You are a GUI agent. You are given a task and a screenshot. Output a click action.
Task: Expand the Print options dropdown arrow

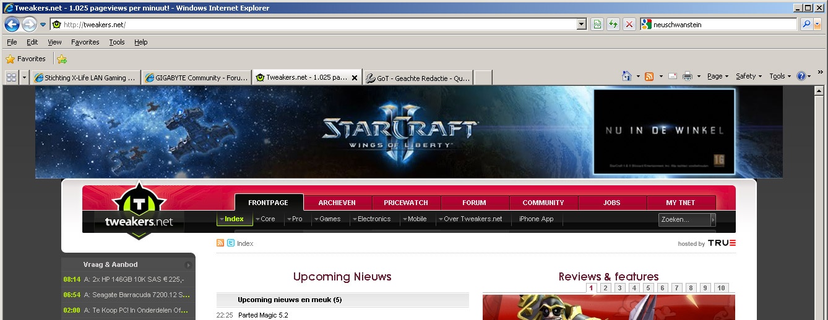point(699,77)
